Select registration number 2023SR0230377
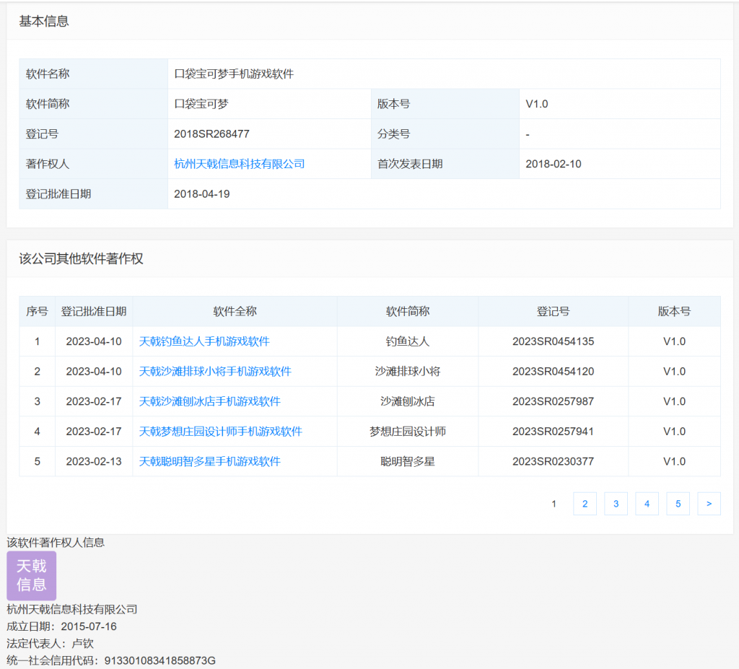The width and height of the screenshot is (739, 669). (x=554, y=462)
